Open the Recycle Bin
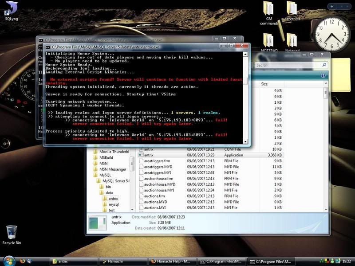 point(12,235)
